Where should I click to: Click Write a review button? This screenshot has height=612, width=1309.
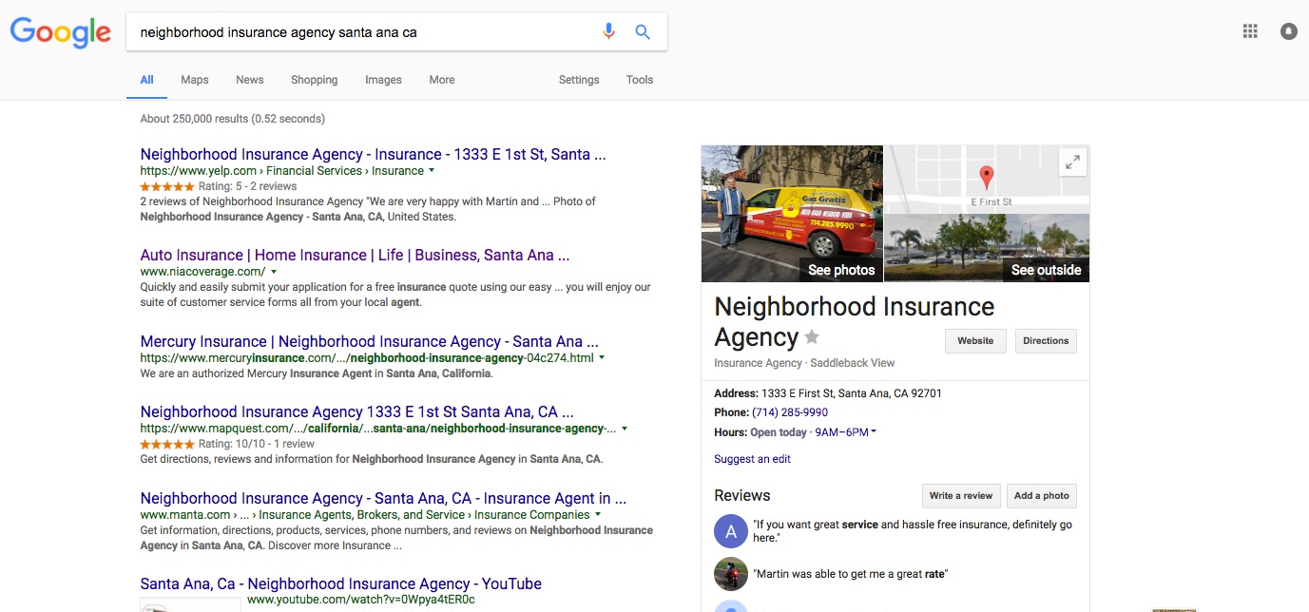click(960, 496)
